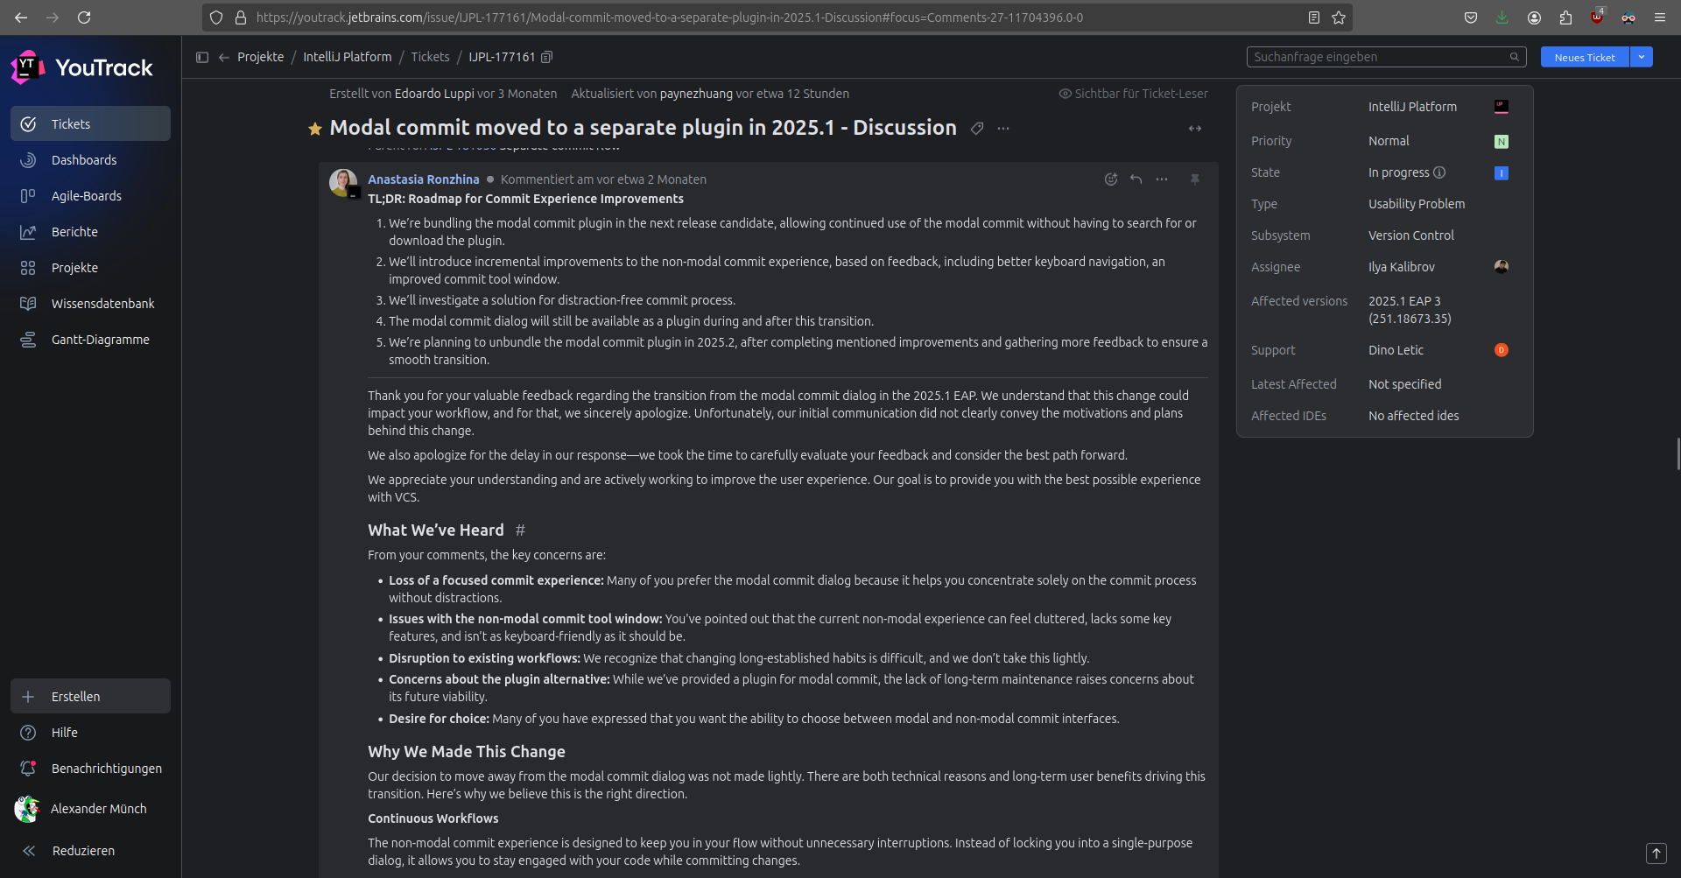Screen dimensions: 1681x878
Task: Go back with the browser back arrow
Action: [21, 18]
